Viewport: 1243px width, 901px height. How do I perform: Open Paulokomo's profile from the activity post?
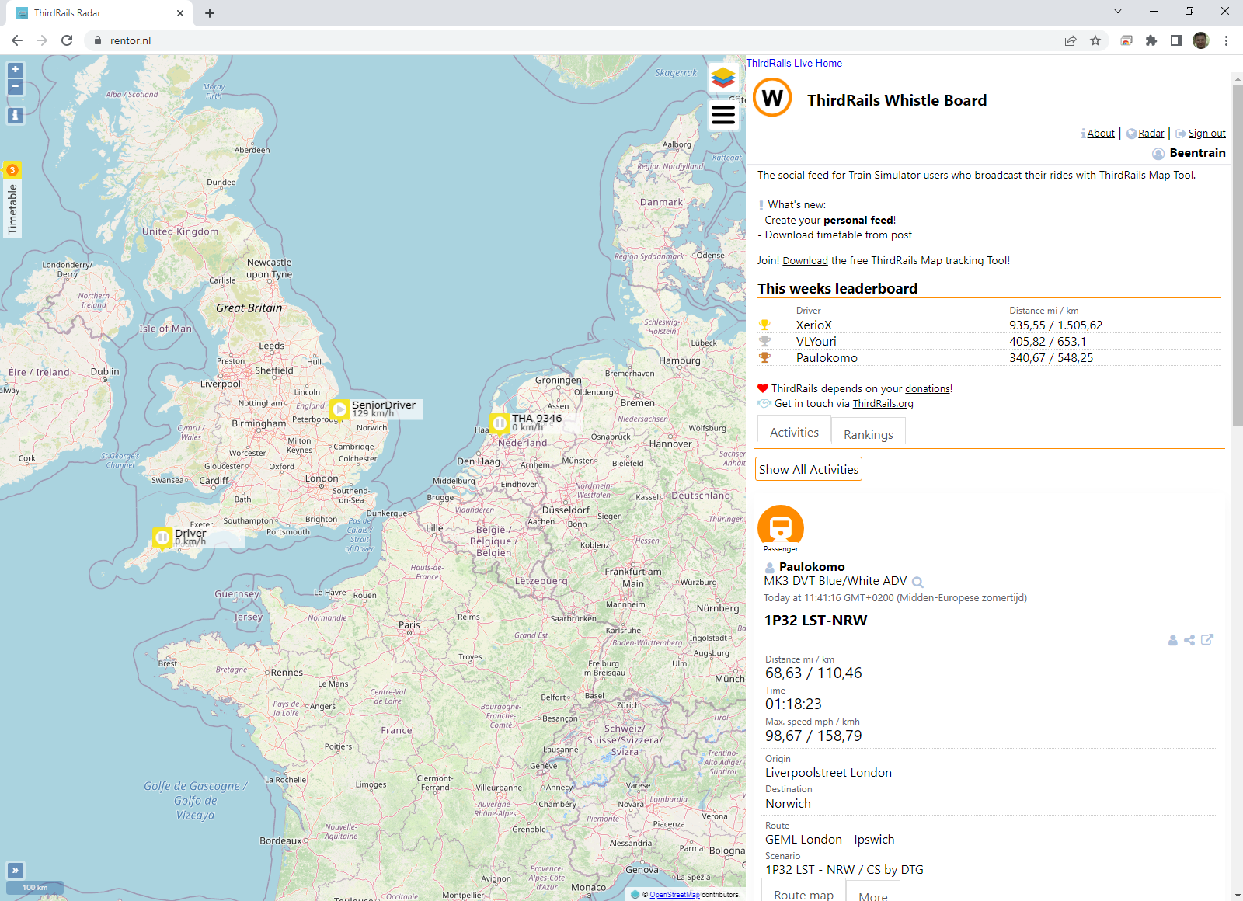[812, 567]
